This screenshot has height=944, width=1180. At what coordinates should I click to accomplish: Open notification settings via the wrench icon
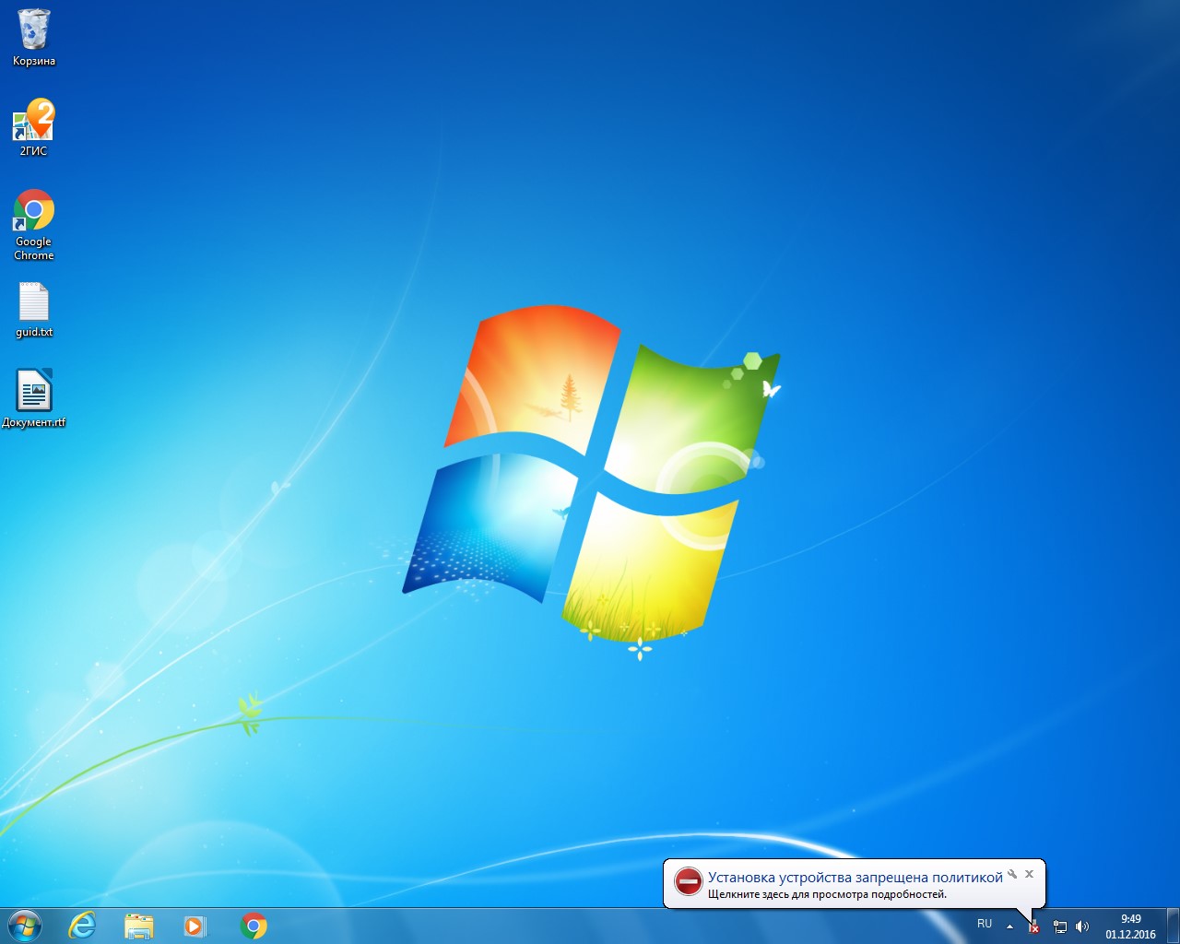[1012, 874]
